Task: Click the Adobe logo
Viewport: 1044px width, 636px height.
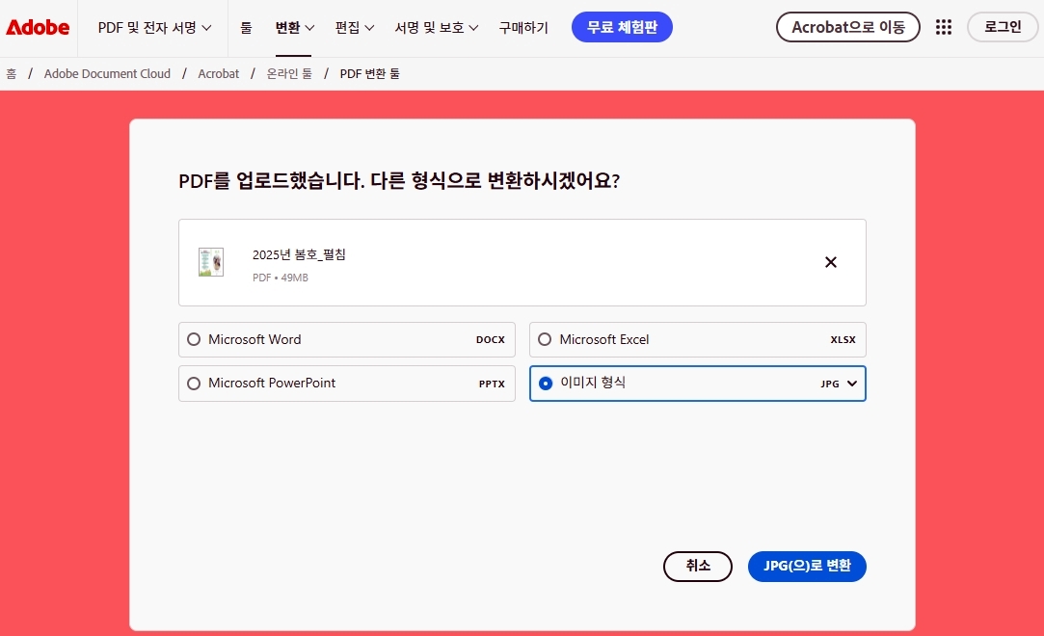Action: pos(38,27)
